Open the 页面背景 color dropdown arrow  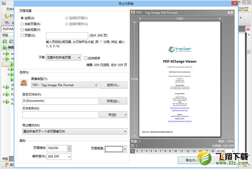(125, 149)
